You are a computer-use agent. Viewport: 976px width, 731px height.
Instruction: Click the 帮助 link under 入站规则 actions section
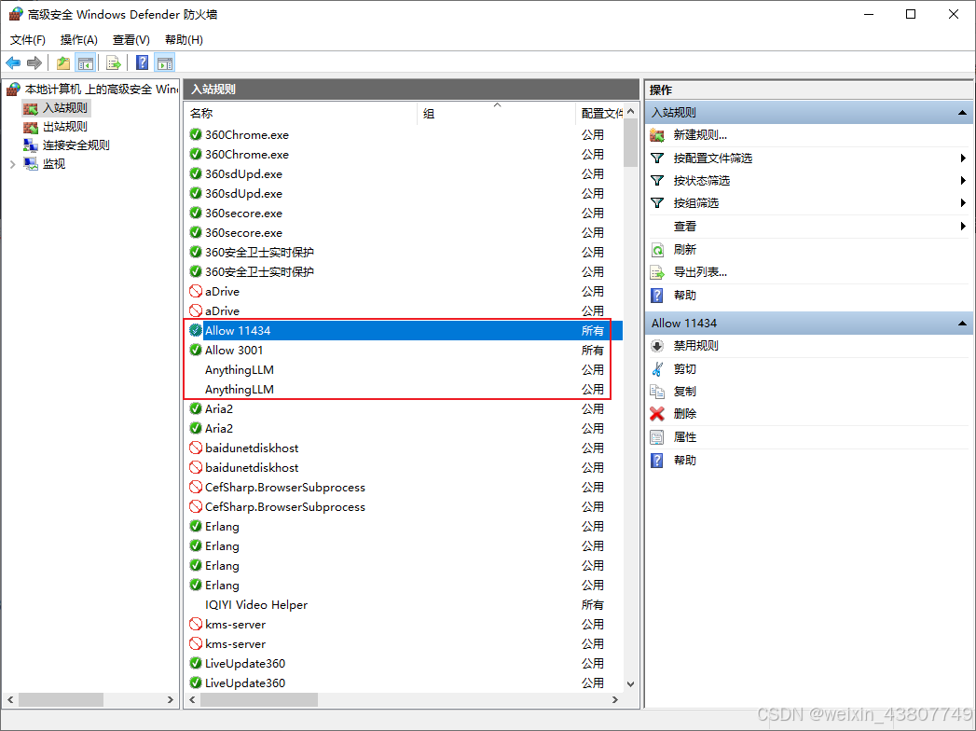(x=685, y=296)
